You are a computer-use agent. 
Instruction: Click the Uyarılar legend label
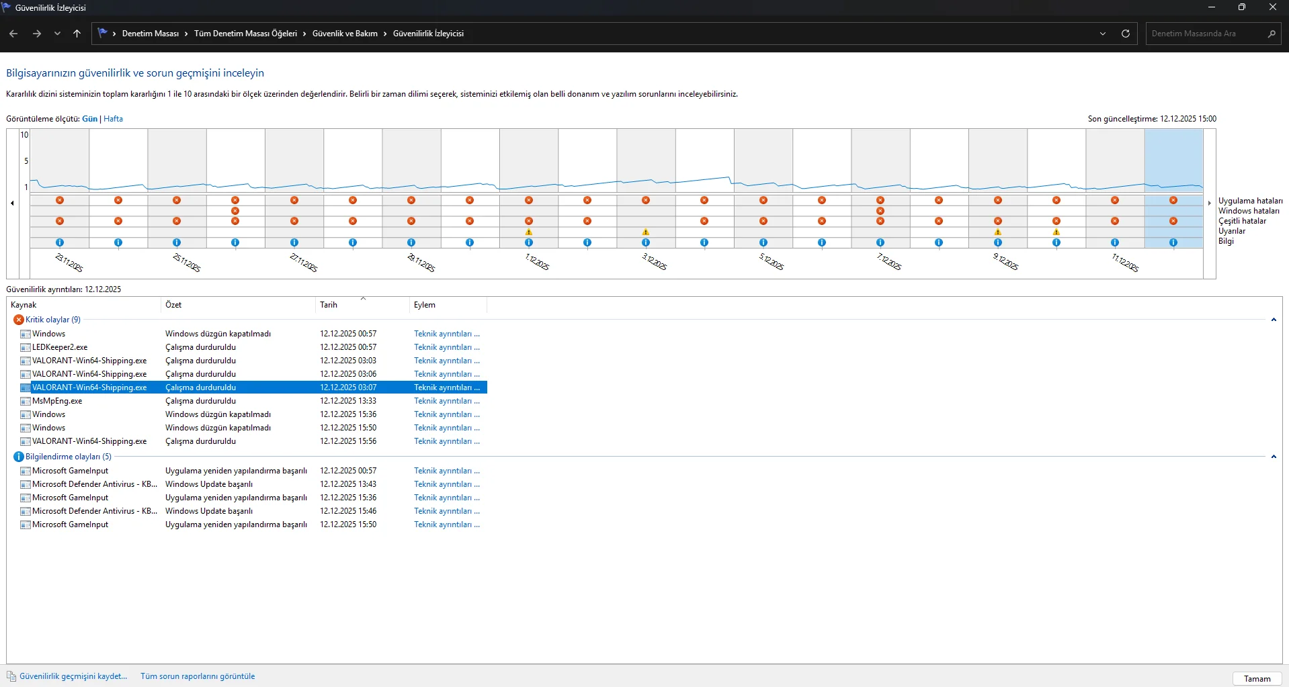1232,231
